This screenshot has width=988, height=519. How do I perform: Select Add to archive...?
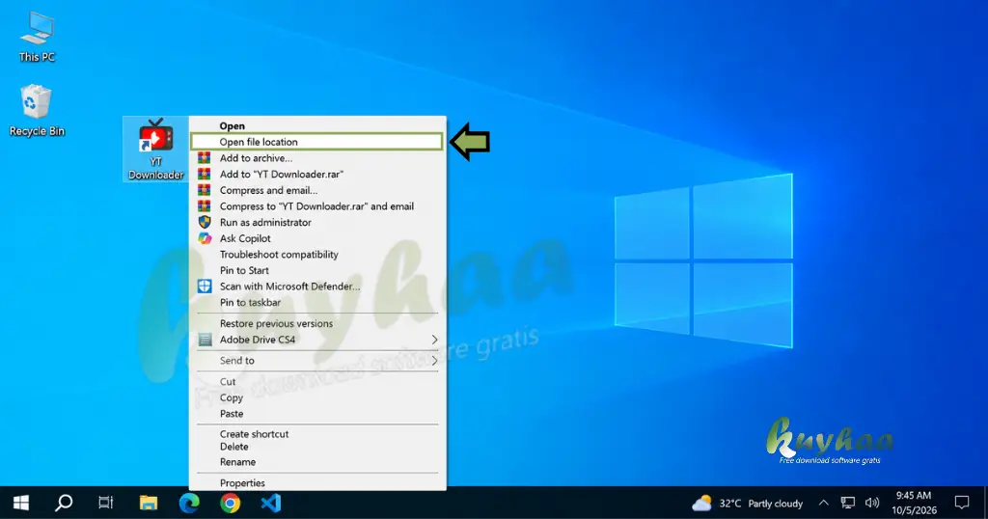[x=316, y=158]
